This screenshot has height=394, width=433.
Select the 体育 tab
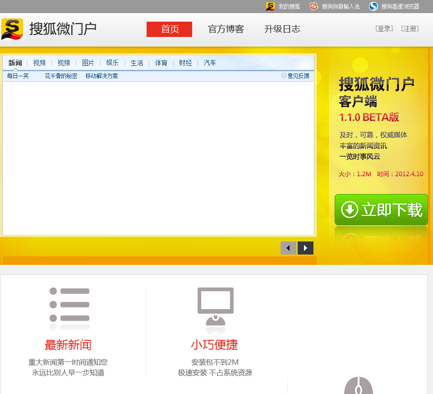pos(161,63)
